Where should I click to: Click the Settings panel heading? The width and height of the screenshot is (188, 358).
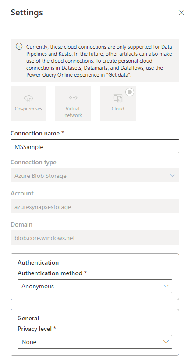27,12
